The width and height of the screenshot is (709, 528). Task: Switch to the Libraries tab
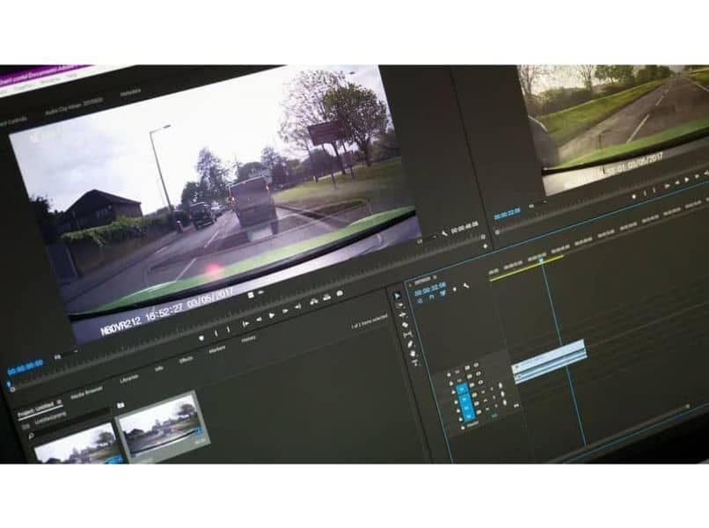[x=129, y=378]
